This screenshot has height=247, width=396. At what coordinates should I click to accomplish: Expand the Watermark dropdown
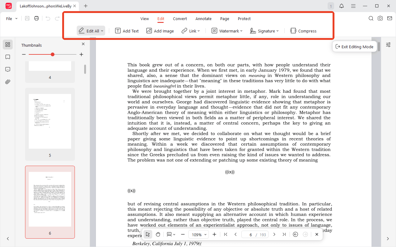[241, 31]
